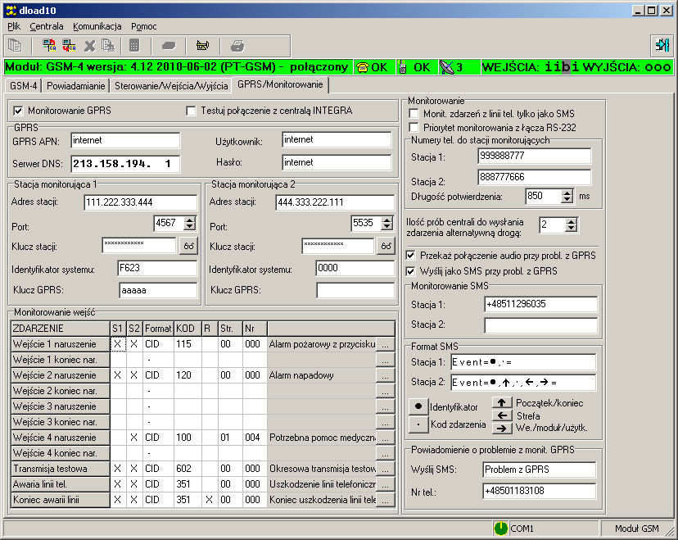
Task: Click empty Klucz GPRS field of station 2
Action: [355, 290]
